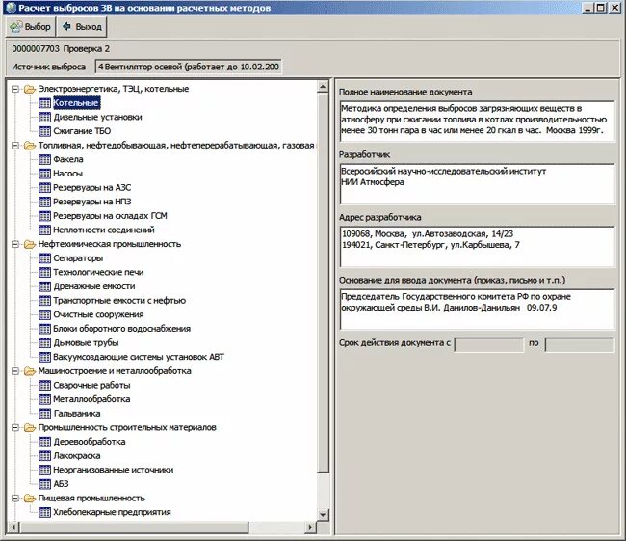626x541 pixels.
Task: Select the Лакокраска tree item
Action: point(77,456)
